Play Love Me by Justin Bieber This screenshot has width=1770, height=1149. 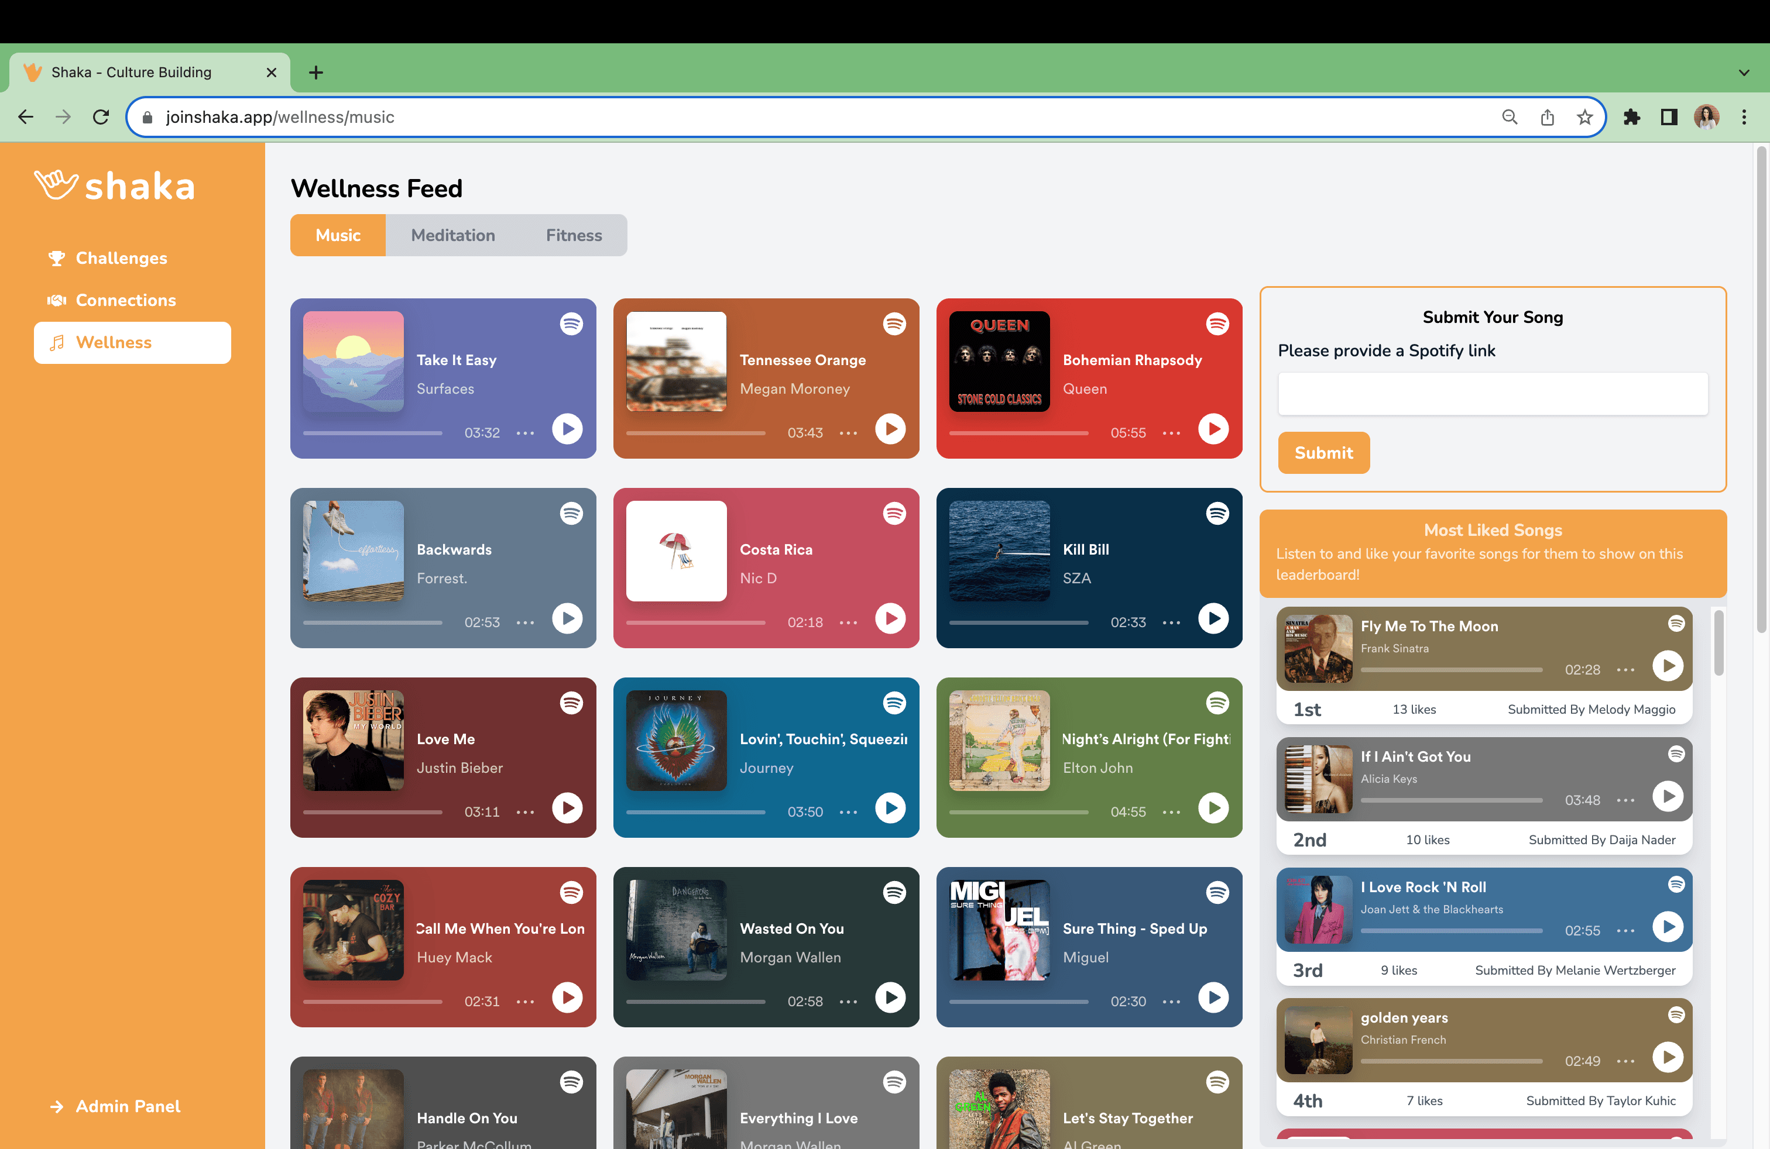point(567,808)
